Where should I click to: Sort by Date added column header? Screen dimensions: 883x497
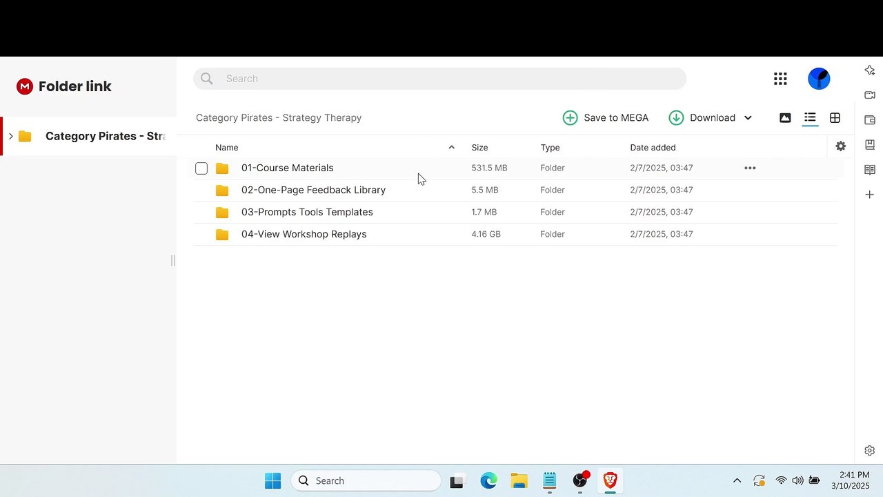[653, 147]
